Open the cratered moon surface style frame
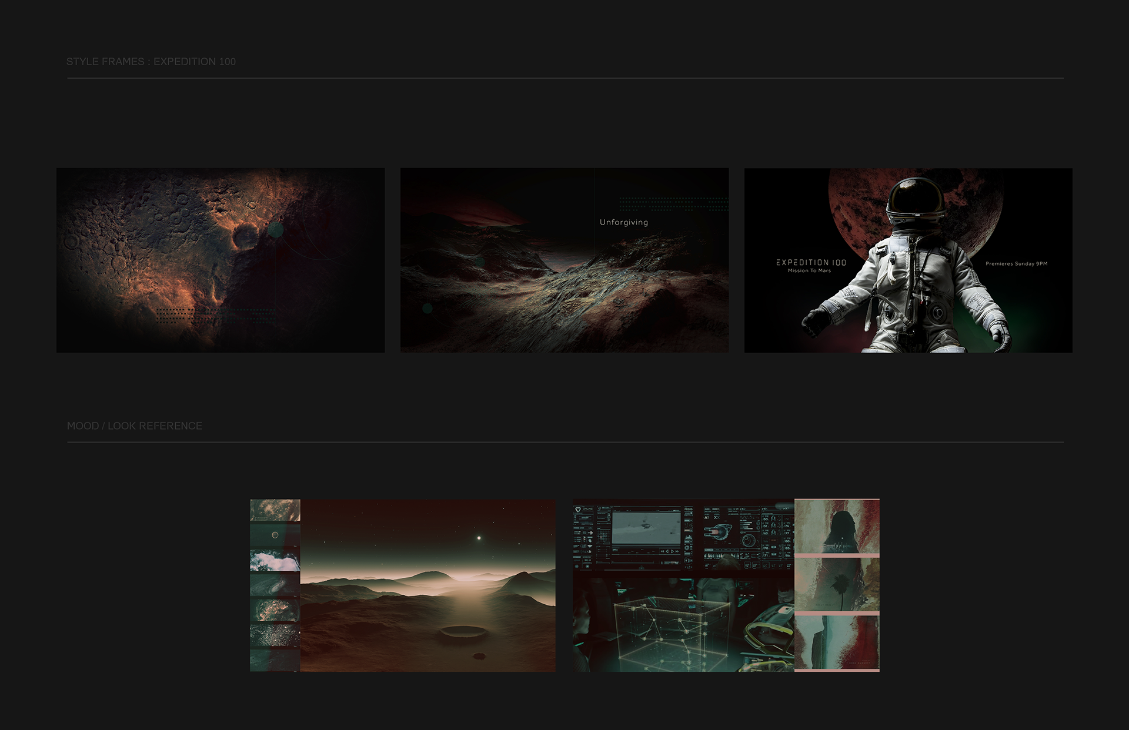Screen dimensions: 1129x730 pyautogui.click(x=221, y=260)
